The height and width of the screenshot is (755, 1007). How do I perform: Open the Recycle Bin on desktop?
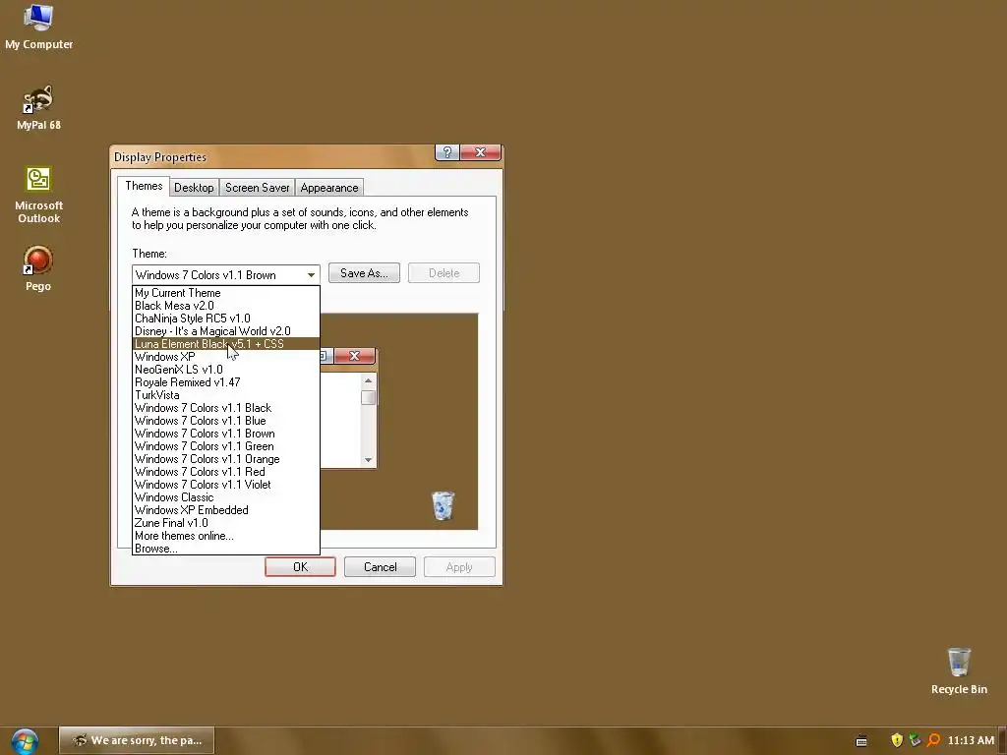point(959,670)
